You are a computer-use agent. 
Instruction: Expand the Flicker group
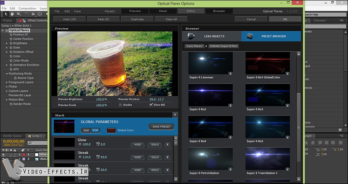(7, 86)
